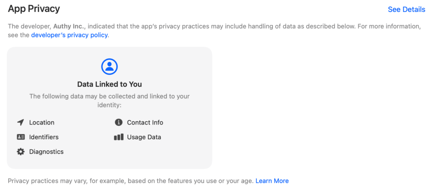Click the Location arrow icon
The image size is (440, 192).
pos(21,122)
